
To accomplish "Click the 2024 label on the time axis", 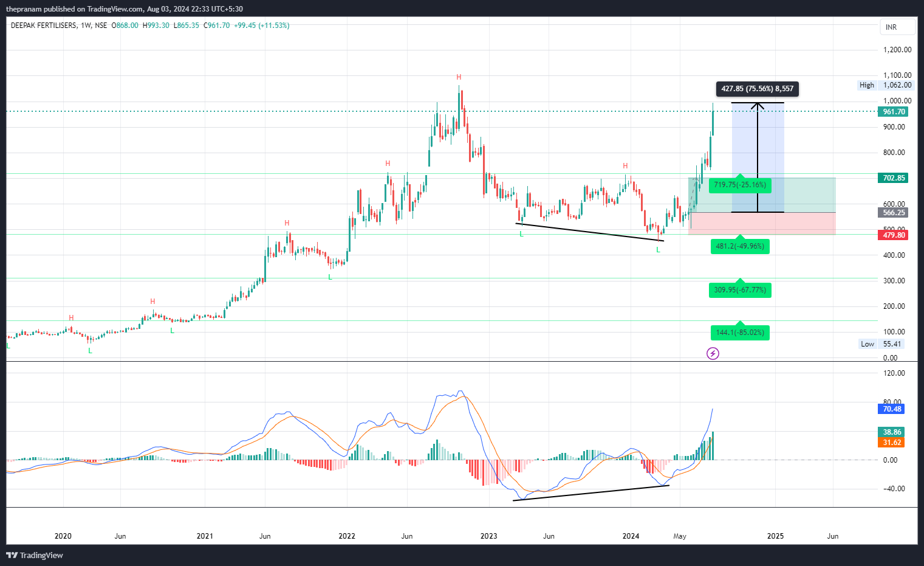I will click(631, 536).
